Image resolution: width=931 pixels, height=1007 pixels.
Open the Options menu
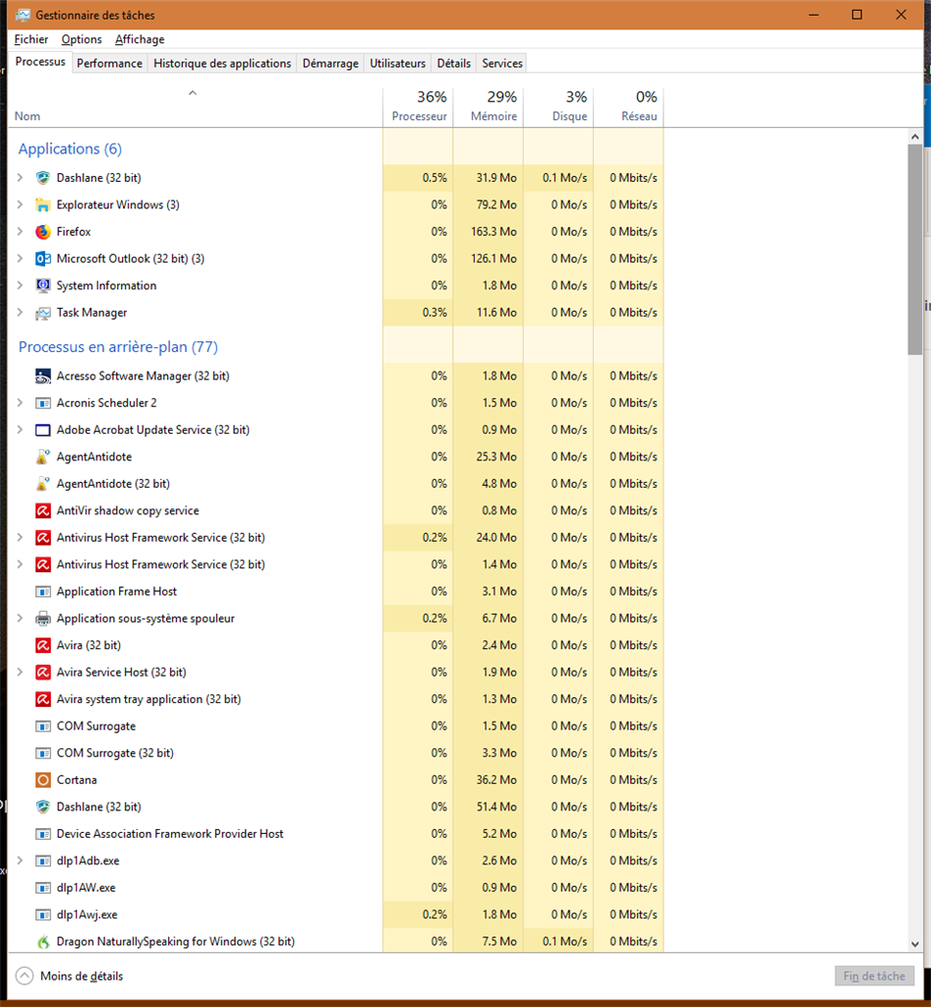tap(82, 39)
